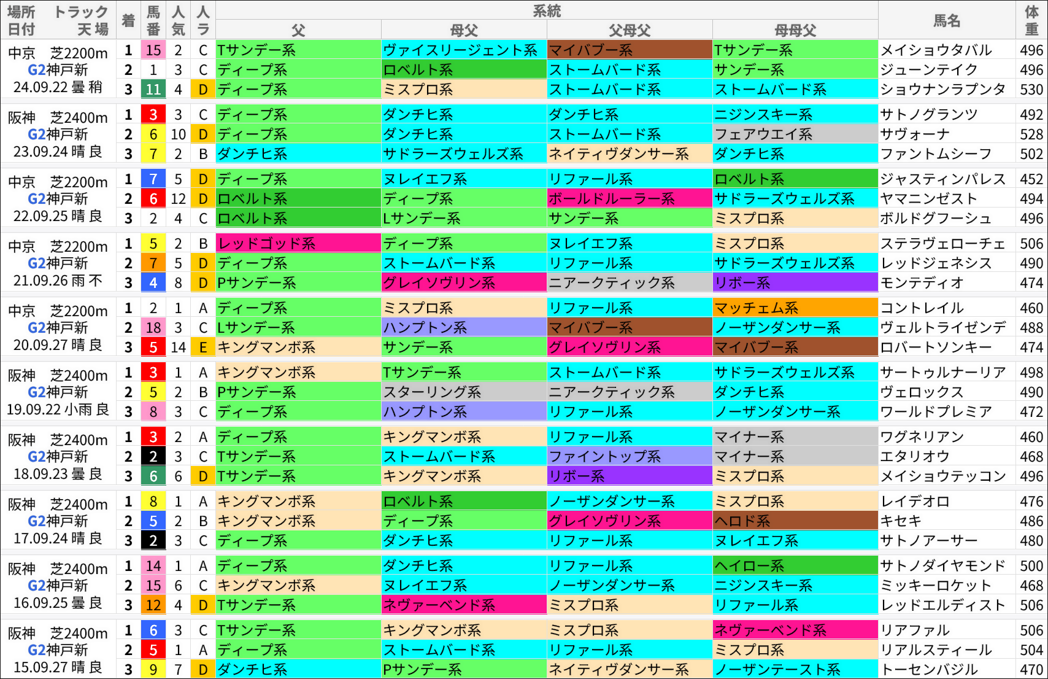Click horse name ワールドプレミア

936,412
